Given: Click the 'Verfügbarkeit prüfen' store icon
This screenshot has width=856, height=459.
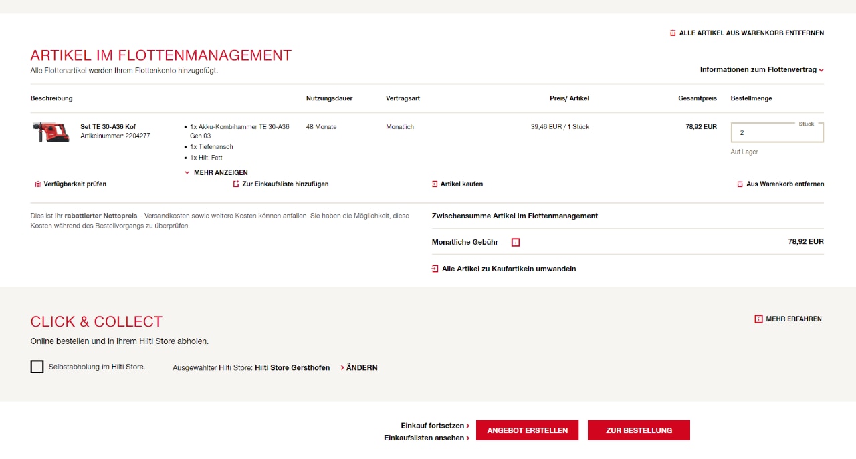Looking at the screenshot, I should pyautogui.click(x=38, y=184).
